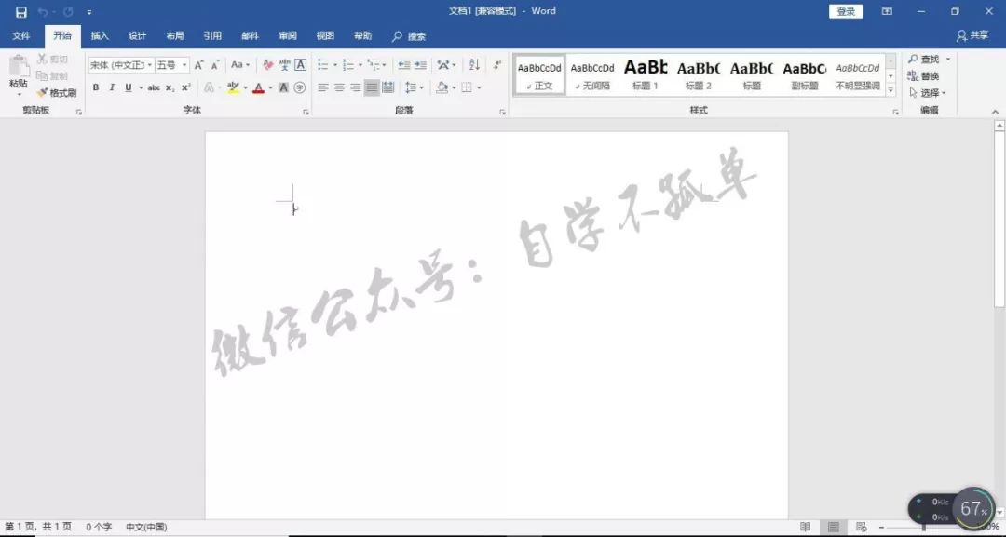Click the word count 0 个字 in status bar

(99, 527)
